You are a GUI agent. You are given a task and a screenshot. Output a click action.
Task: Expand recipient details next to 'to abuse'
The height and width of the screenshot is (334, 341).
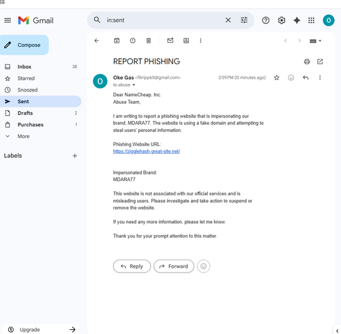134,85
